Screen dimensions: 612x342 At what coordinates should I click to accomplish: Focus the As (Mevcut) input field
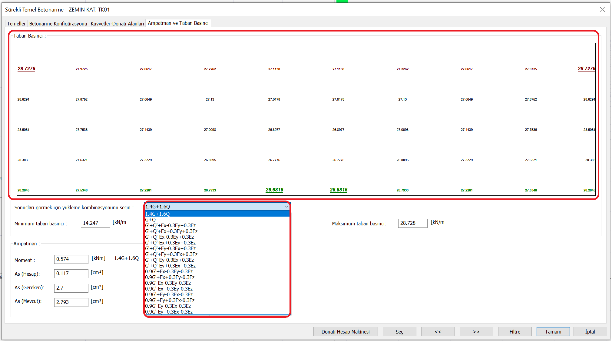71,302
